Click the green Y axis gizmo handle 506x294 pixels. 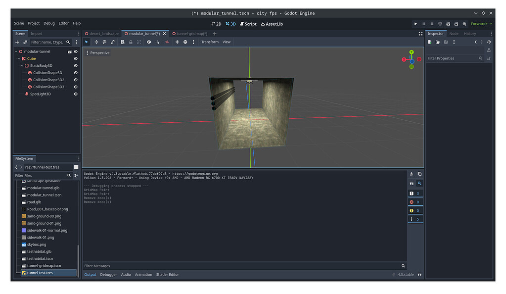pos(411,51)
